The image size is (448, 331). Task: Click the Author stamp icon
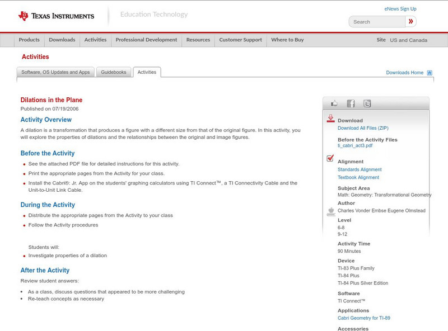click(331, 212)
